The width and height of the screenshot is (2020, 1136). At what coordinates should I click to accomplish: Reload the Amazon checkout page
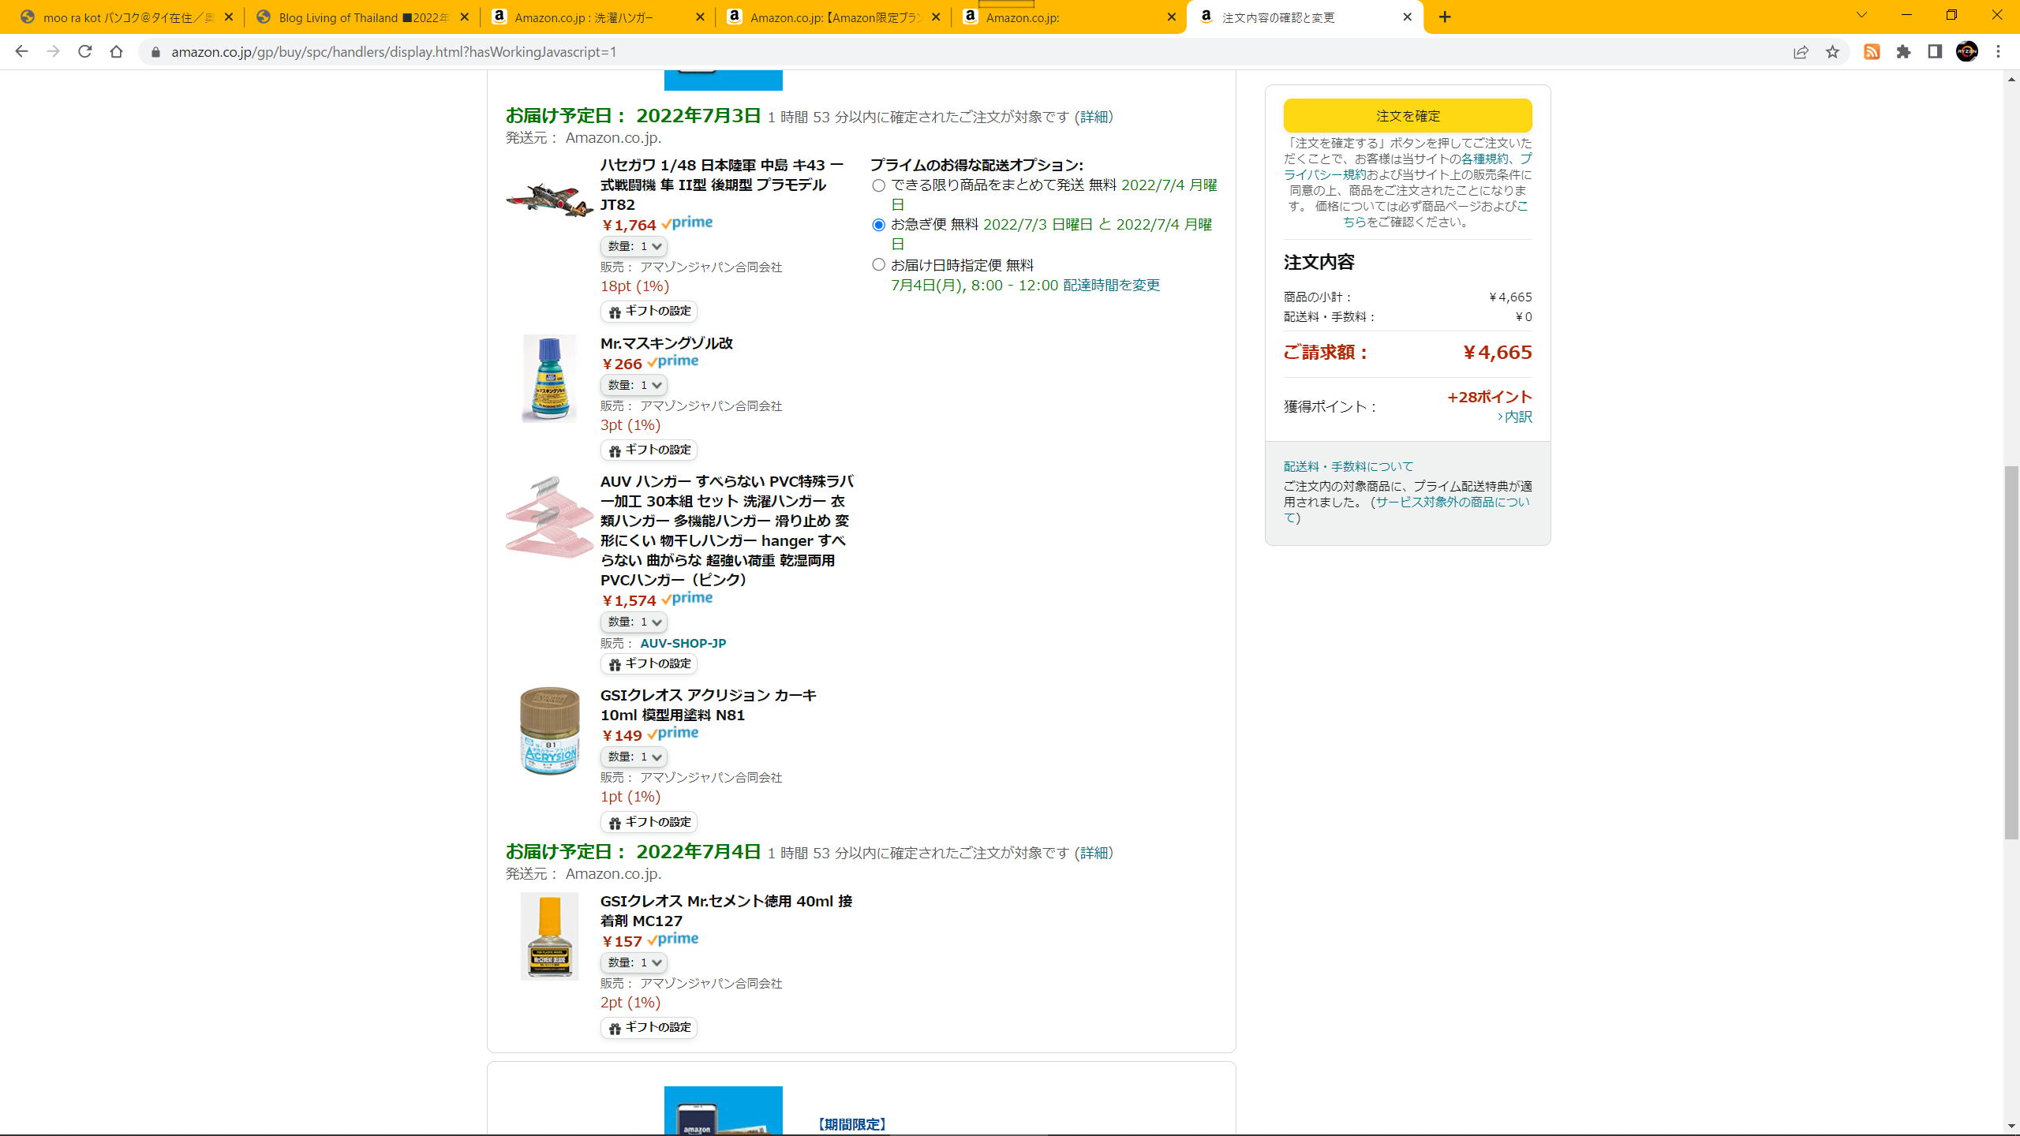coord(84,51)
